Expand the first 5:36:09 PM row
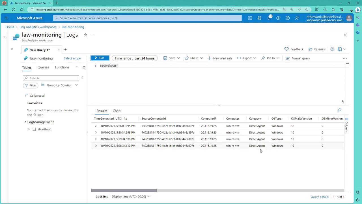 pos(96,126)
